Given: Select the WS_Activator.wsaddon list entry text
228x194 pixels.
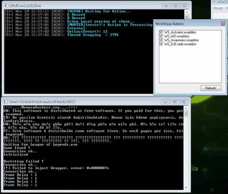Looking at the screenshot, I should [180, 32].
